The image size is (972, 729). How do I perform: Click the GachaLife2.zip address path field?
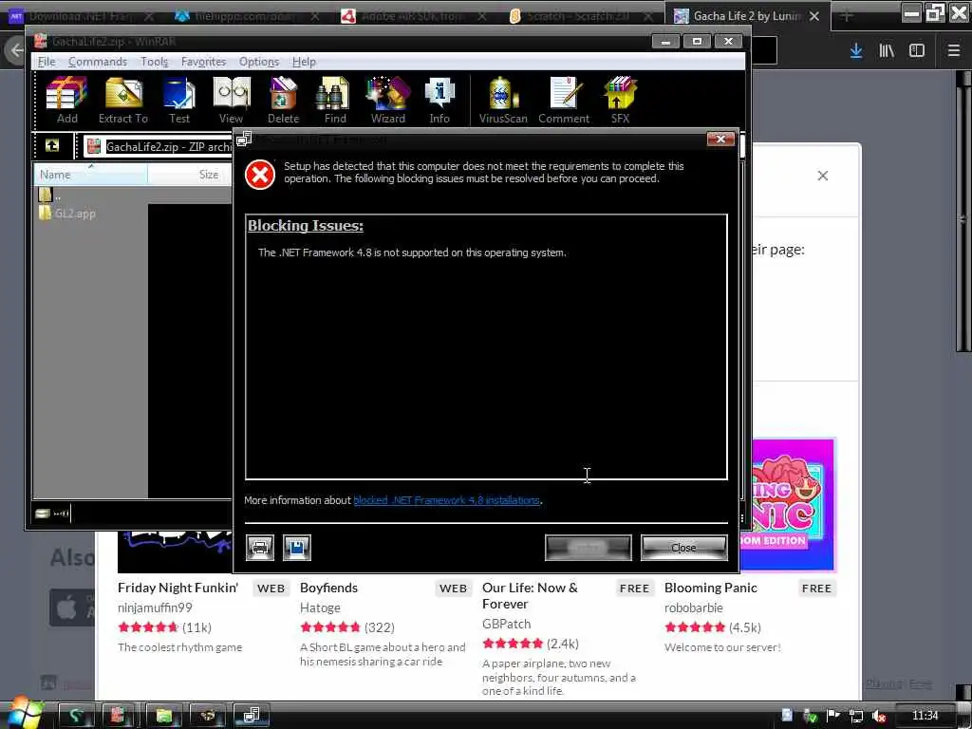click(159, 146)
